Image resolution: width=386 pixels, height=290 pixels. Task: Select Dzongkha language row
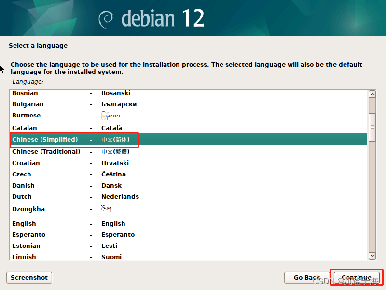click(x=189, y=209)
